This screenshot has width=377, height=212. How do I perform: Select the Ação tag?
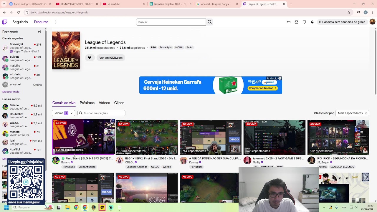[x=189, y=47]
